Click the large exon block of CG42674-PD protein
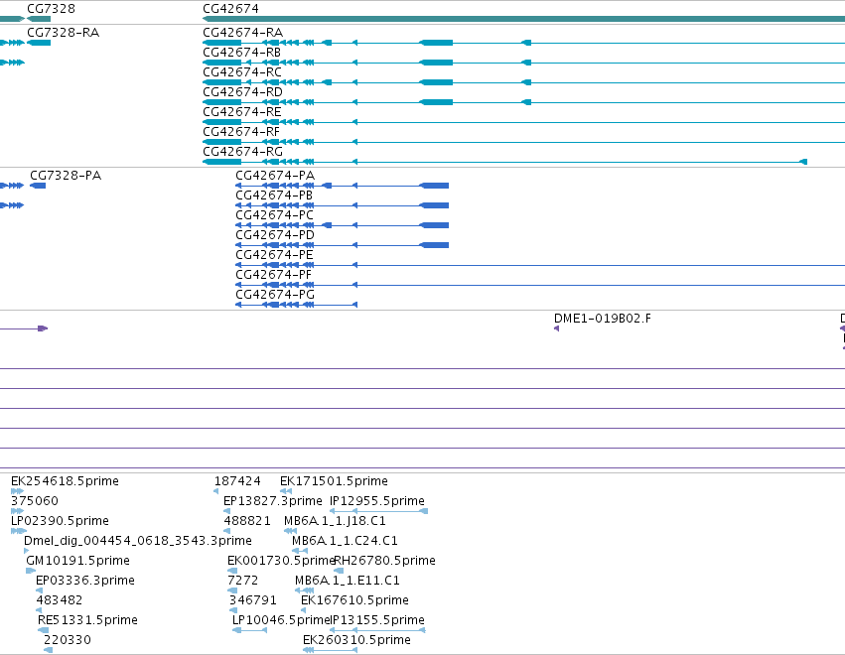 (434, 246)
